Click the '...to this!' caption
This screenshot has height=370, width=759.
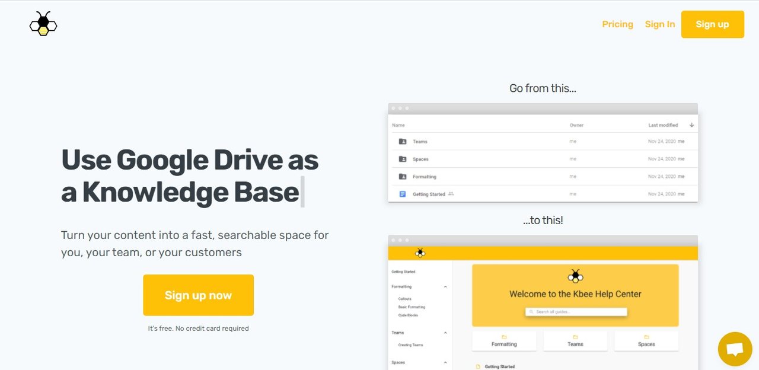(x=543, y=220)
